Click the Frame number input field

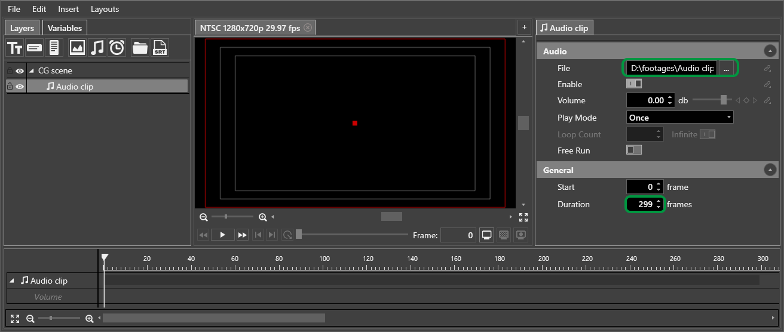pyautogui.click(x=458, y=235)
